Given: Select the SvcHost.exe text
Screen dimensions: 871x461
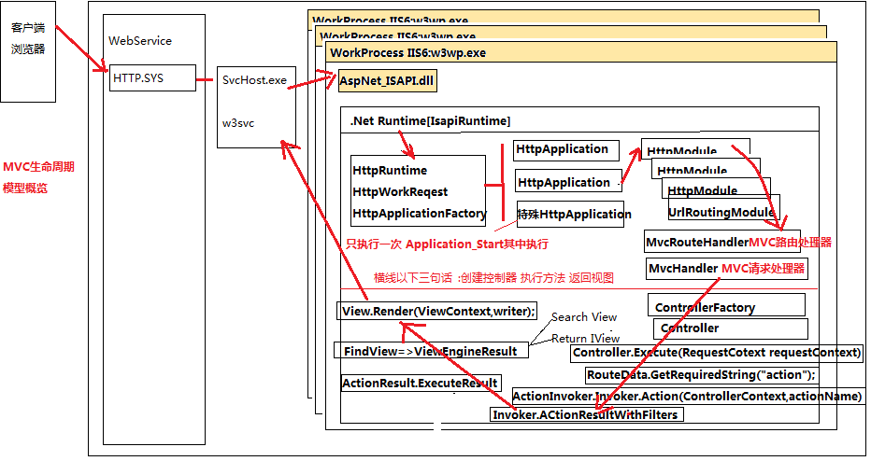Looking at the screenshot, I should point(254,80).
